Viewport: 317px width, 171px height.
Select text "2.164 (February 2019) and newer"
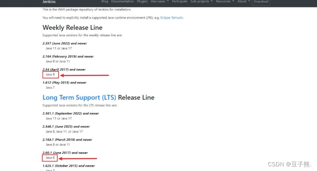point(68,56)
